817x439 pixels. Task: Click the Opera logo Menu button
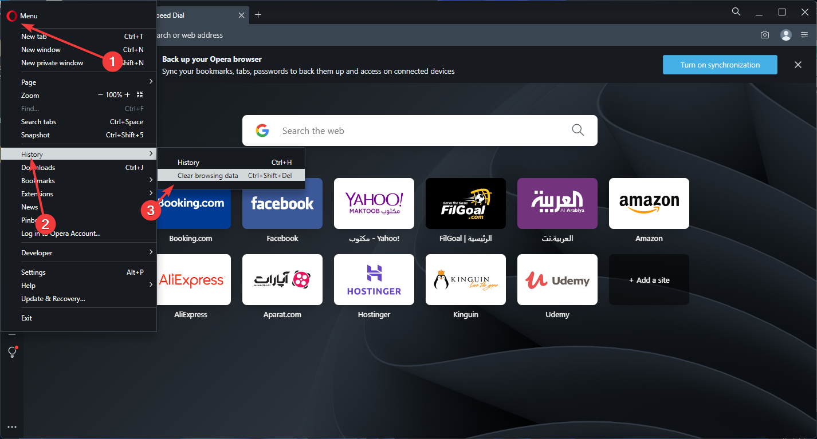pos(22,16)
